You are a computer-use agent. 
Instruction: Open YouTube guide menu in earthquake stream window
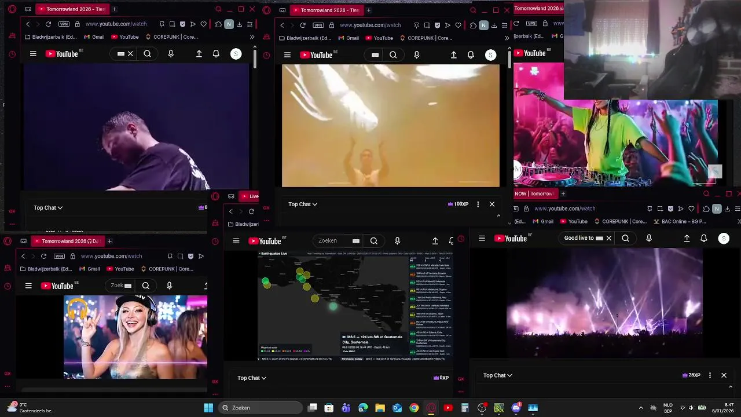pos(236,241)
